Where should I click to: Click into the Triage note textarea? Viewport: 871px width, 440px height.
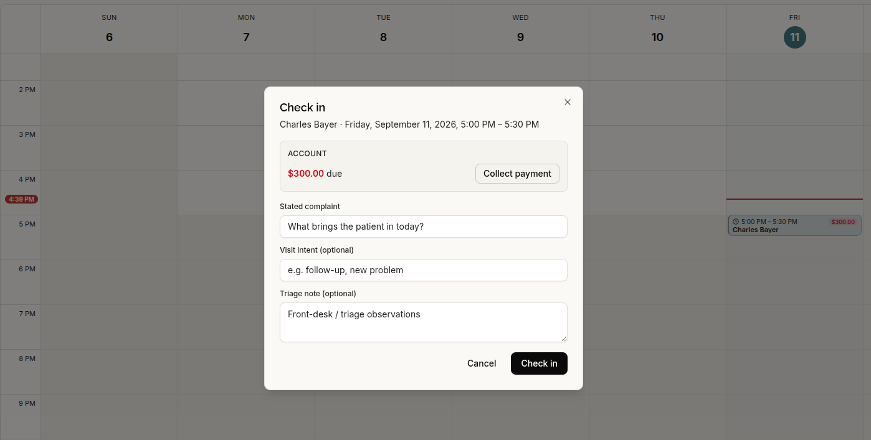424,322
